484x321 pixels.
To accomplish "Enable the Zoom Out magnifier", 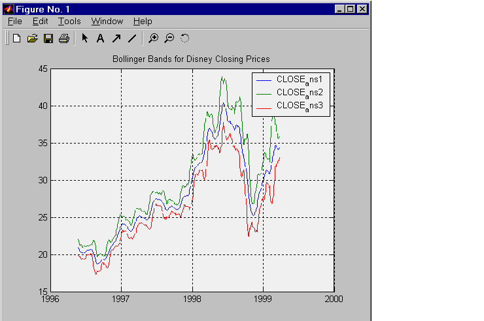I will coord(169,38).
